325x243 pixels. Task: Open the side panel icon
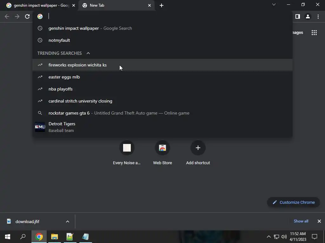298,16
